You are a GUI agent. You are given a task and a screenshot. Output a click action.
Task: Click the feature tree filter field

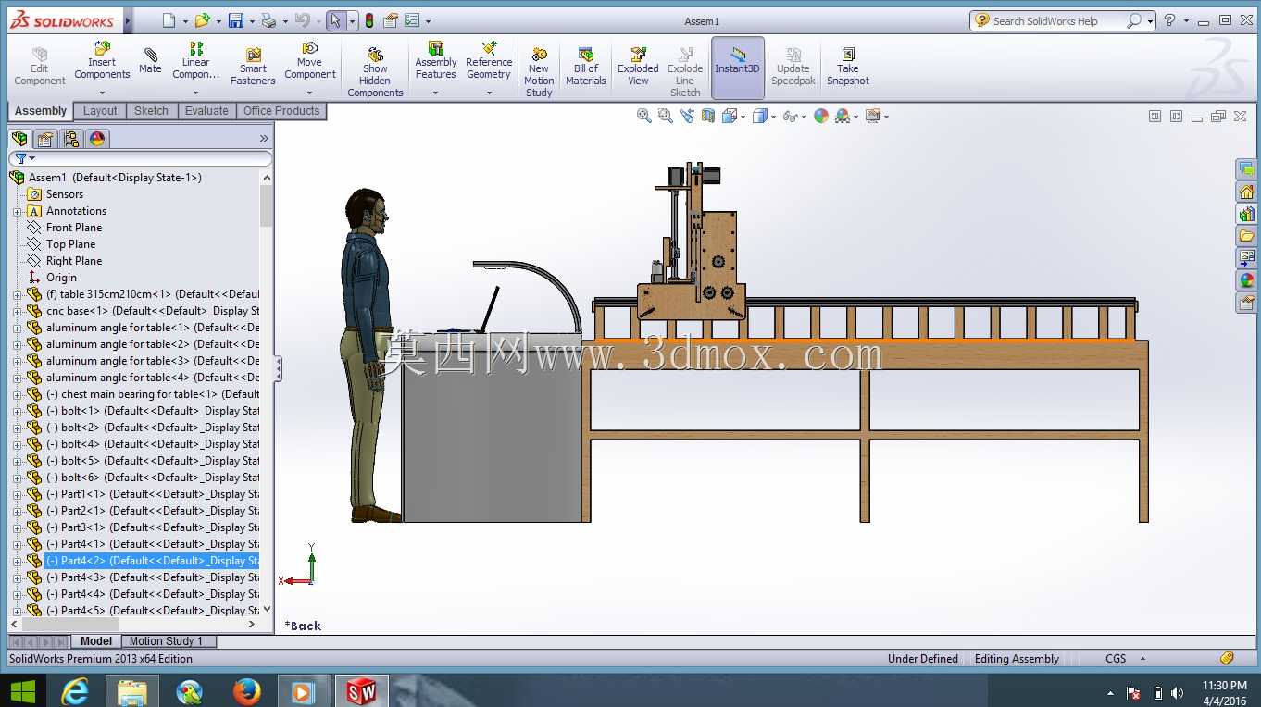point(141,158)
